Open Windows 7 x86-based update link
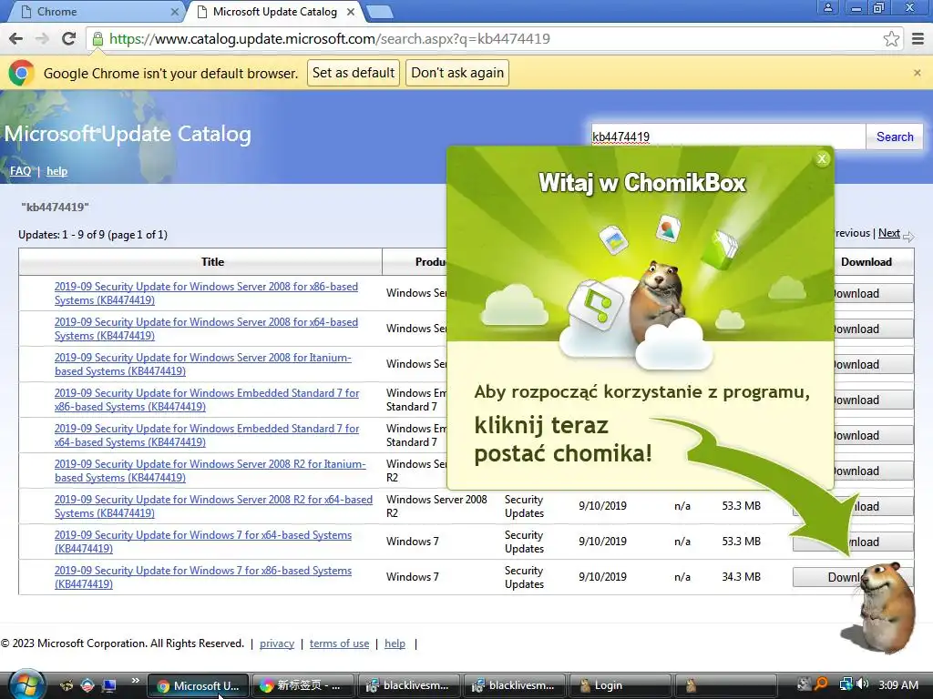 coord(203,577)
